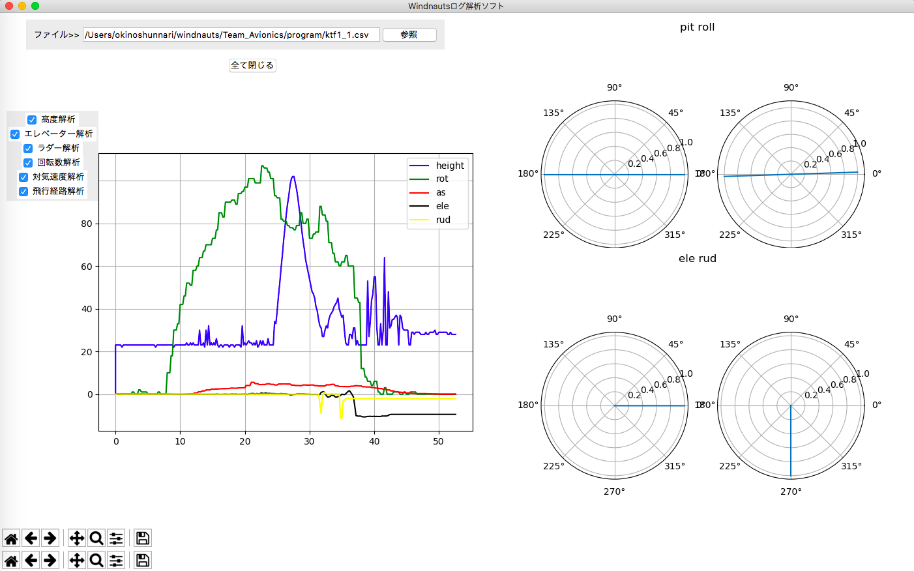Click Back arrow in lower matplotlib toolbar
The image size is (914, 571).
point(31,560)
